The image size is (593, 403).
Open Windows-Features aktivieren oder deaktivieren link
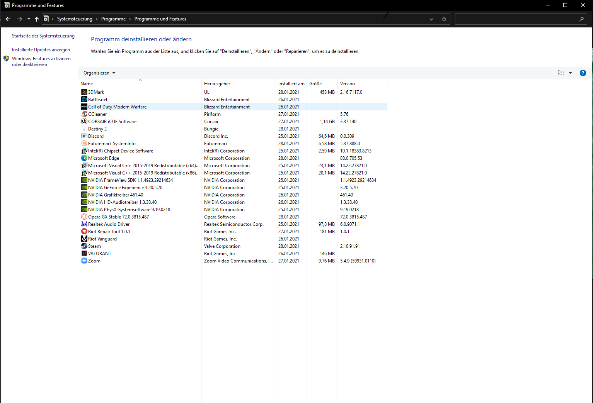[x=41, y=61]
